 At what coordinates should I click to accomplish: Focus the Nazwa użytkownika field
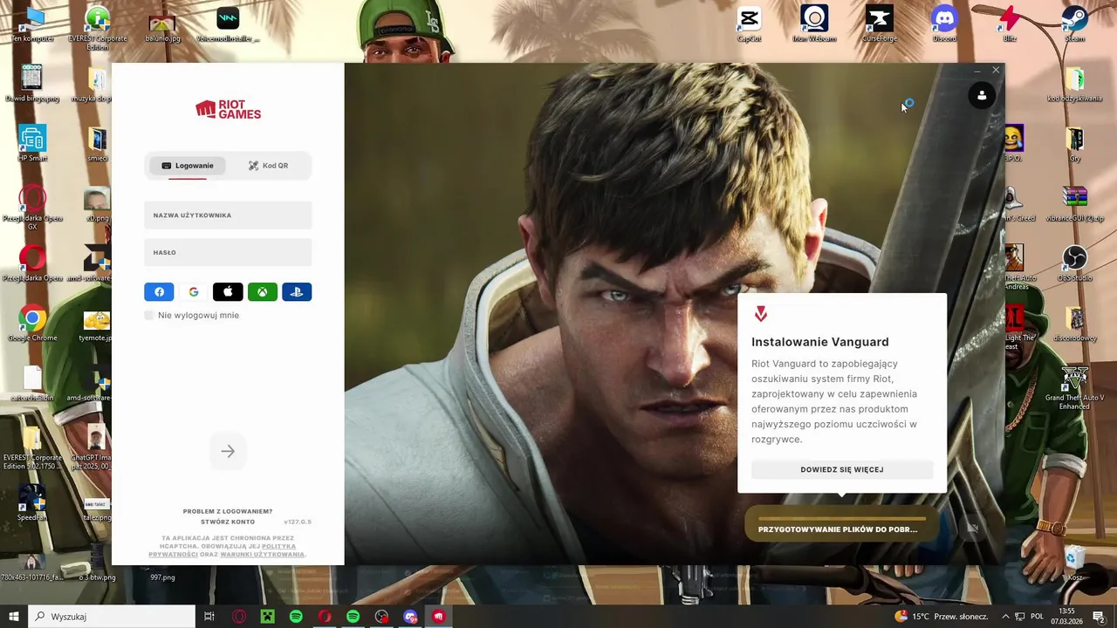click(228, 215)
